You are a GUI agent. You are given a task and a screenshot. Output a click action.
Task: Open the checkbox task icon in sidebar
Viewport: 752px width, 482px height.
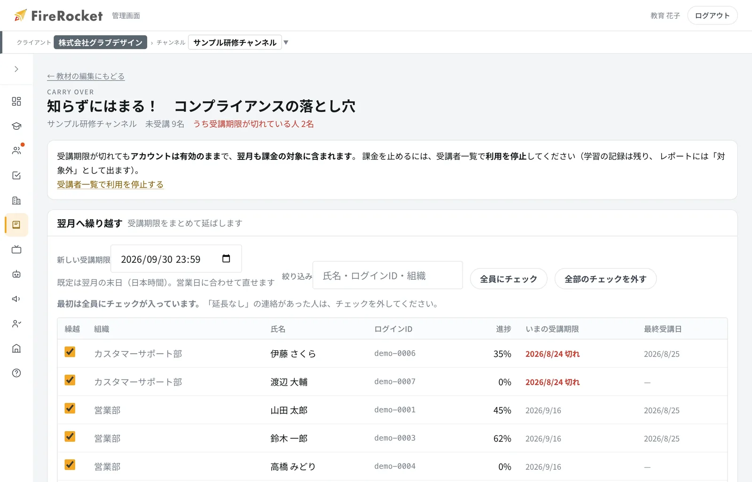pos(16,175)
